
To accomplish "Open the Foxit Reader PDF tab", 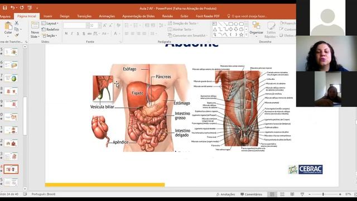I will pos(208,16).
